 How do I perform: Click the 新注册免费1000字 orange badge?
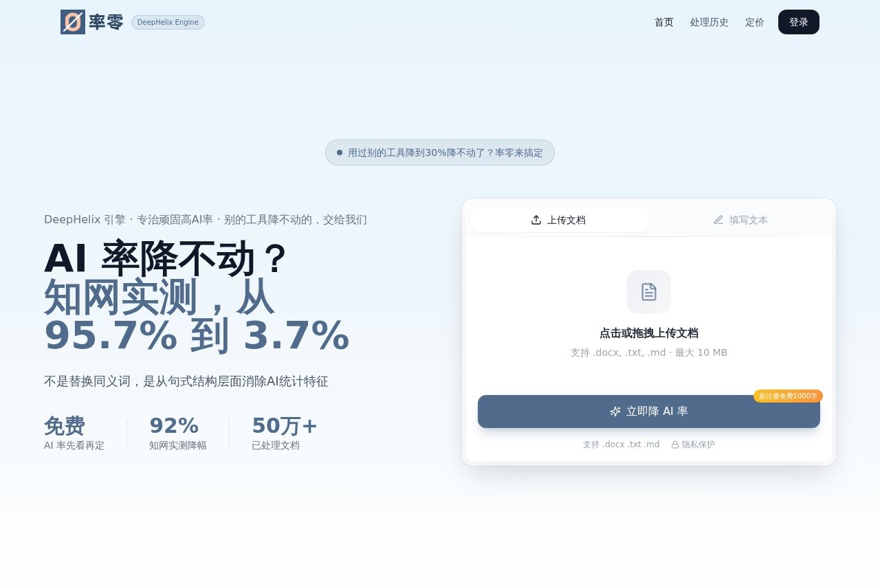pyautogui.click(x=788, y=396)
